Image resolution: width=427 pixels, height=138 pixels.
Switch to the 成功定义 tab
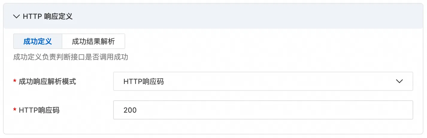tap(38, 41)
